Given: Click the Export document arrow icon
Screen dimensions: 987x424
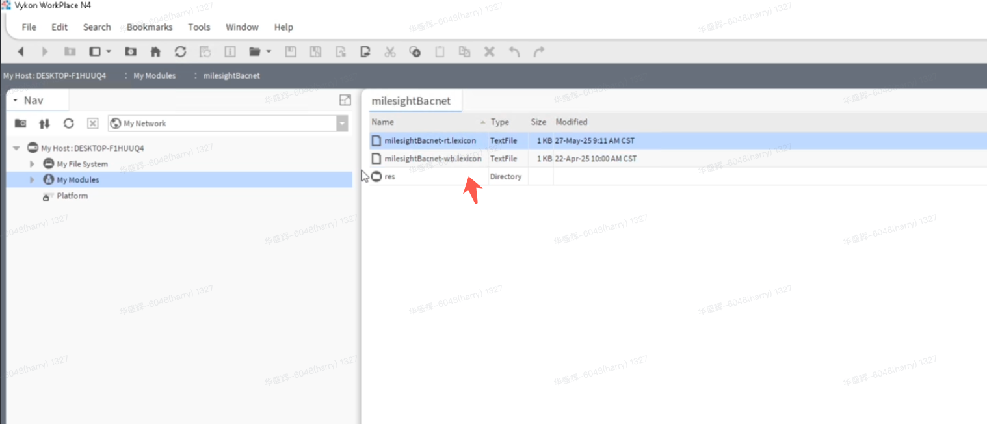Looking at the screenshot, I should [x=365, y=52].
